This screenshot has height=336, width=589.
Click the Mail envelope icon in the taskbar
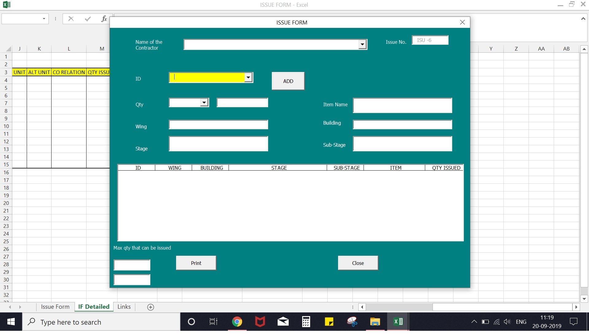click(283, 322)
